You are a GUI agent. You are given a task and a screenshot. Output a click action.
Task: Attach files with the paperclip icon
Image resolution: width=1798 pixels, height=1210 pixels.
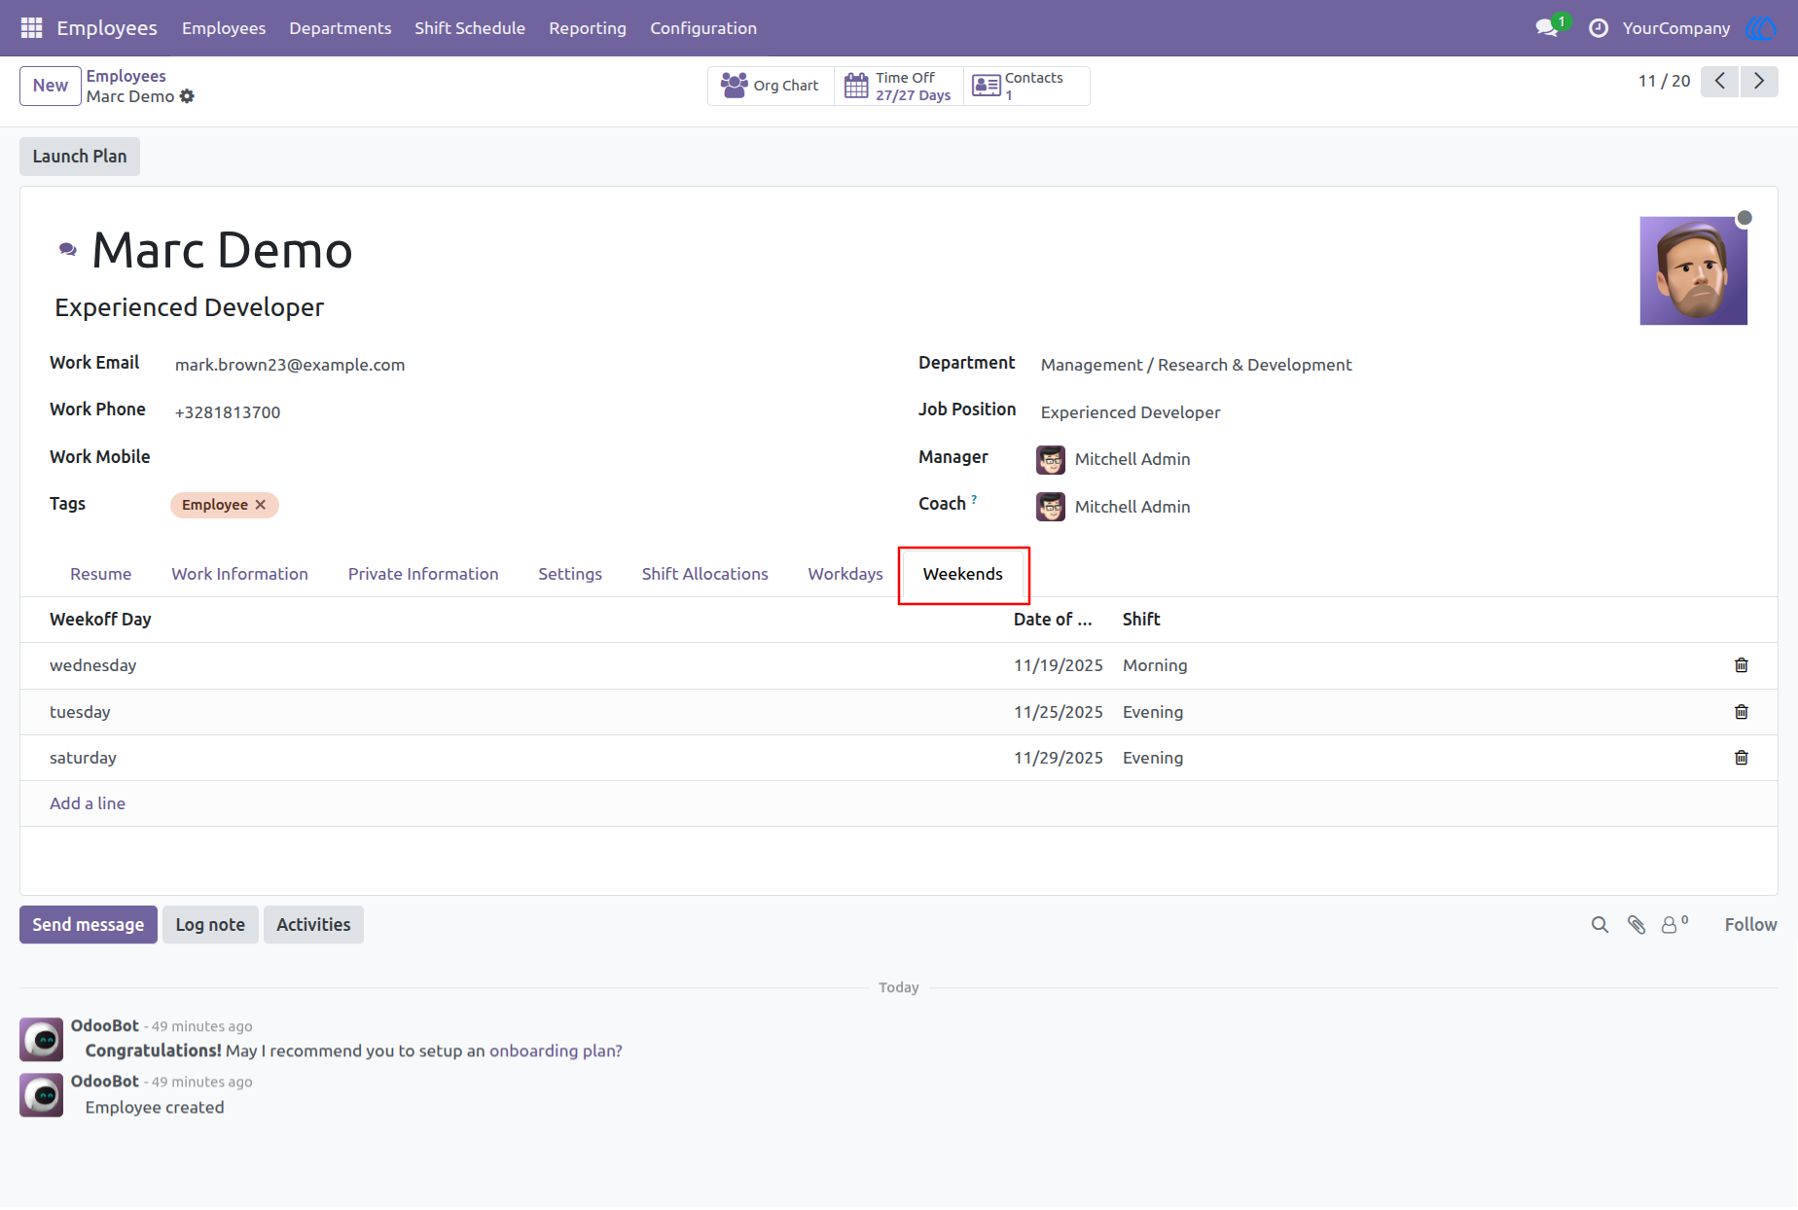(1636, 925)
